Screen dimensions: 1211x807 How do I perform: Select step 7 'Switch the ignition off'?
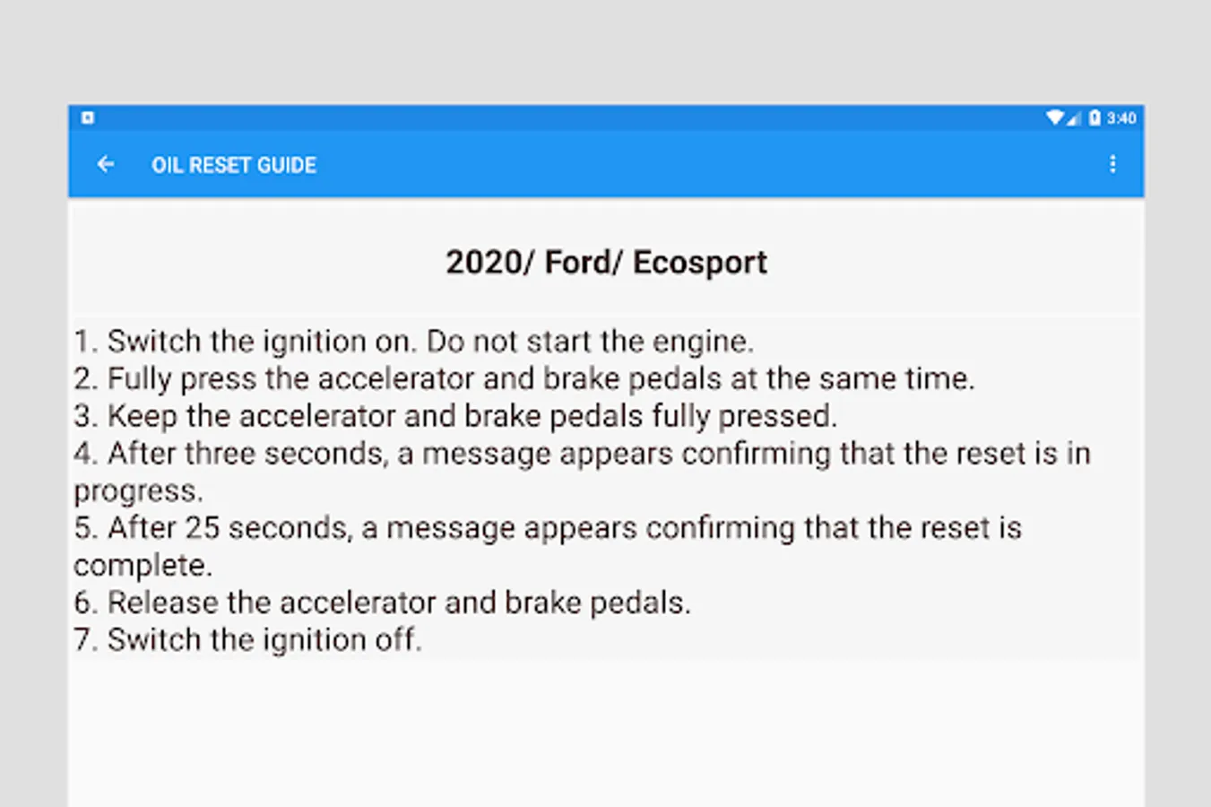[247, 640]
